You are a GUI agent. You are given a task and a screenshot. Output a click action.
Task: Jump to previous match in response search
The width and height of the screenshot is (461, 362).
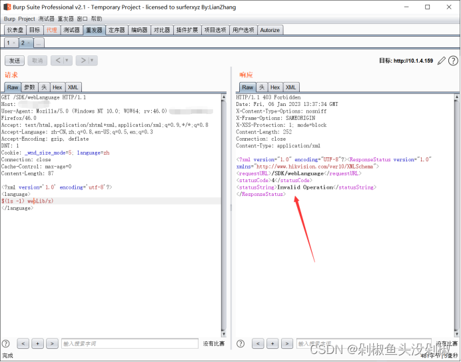tap(258, 343)
